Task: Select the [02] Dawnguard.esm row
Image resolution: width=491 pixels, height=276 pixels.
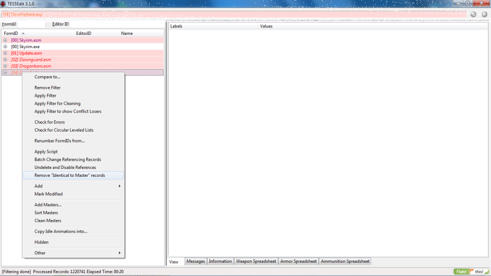Action: 82,59
